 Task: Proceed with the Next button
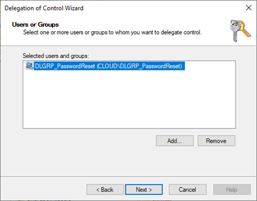click(x=144, y=190)
